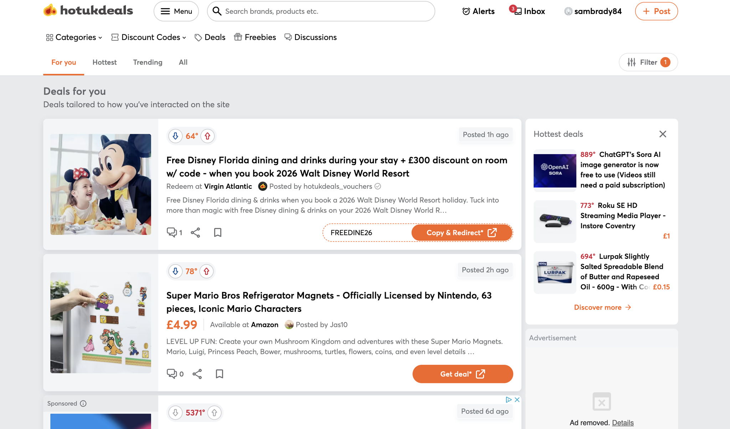Vote hot on the Disney Florida deal
730x429 pixels.
[207, 136]
